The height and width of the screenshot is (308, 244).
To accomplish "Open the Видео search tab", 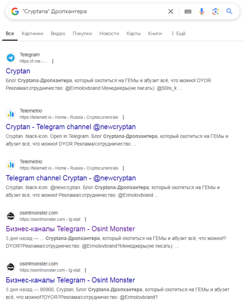I will pos(58,33).
